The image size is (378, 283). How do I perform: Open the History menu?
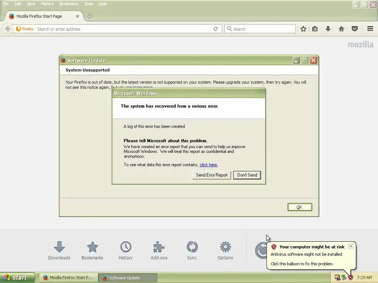[47, 4]
